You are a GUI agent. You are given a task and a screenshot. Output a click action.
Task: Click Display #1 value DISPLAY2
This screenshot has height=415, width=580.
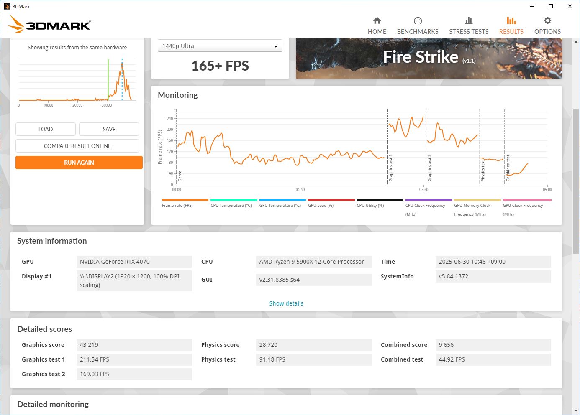(x=134, y=281)
